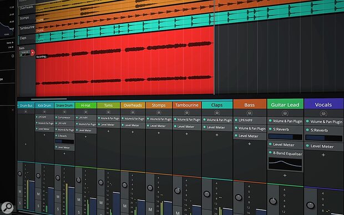Add a plugin with plus in Bass strip
344x215 pixels.
coord(250,144)
